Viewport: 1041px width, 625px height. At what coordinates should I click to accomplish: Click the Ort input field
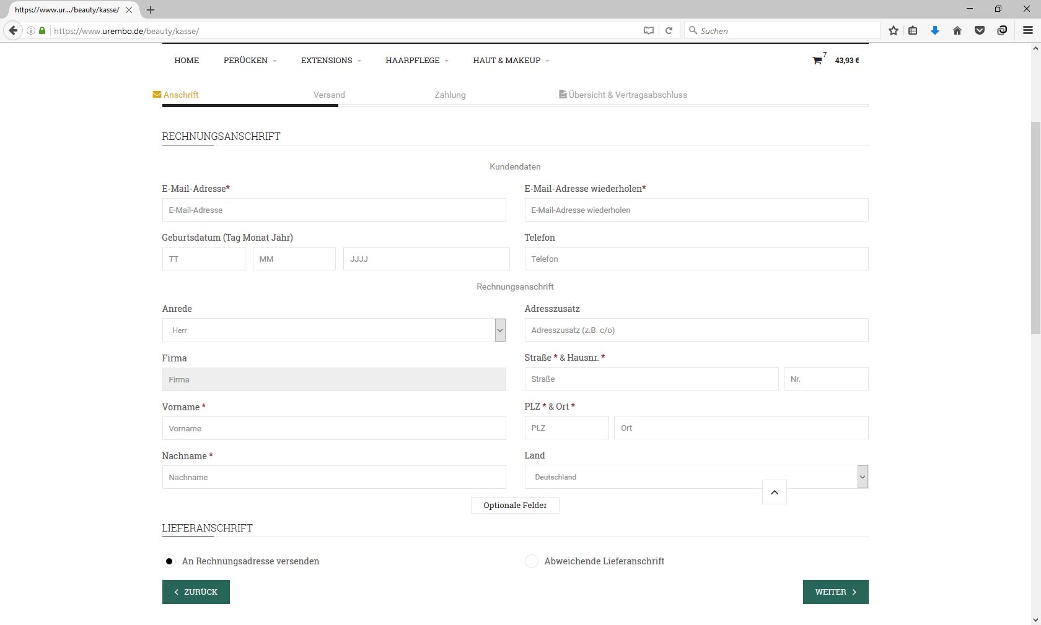[x=741, y=428]
